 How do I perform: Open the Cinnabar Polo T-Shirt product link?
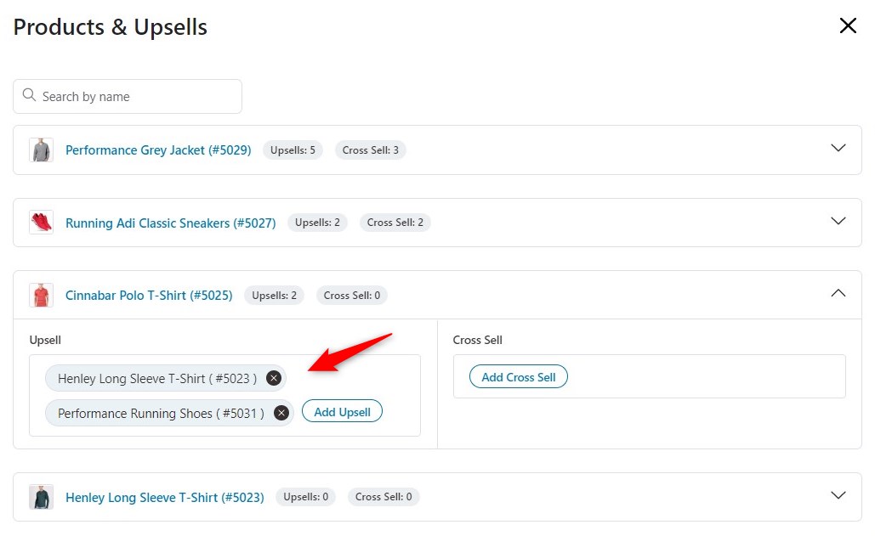[x=149, y=294]
